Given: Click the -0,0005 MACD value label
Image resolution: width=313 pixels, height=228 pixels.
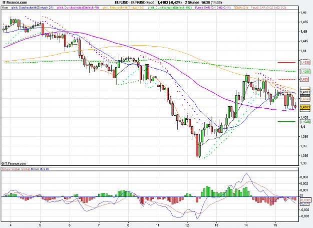Looking at the screenshot, I should [x=305, y=200].
